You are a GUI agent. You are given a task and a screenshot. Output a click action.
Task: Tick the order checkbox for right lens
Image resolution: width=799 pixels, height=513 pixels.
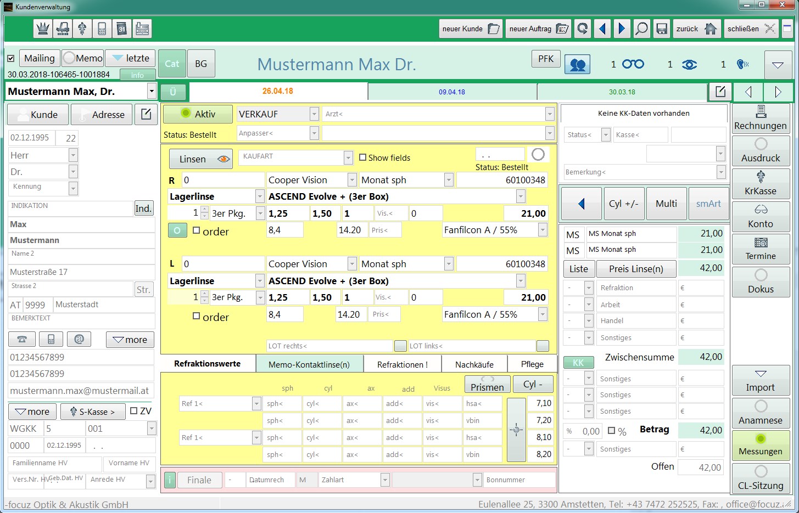(x=197, y=231)
